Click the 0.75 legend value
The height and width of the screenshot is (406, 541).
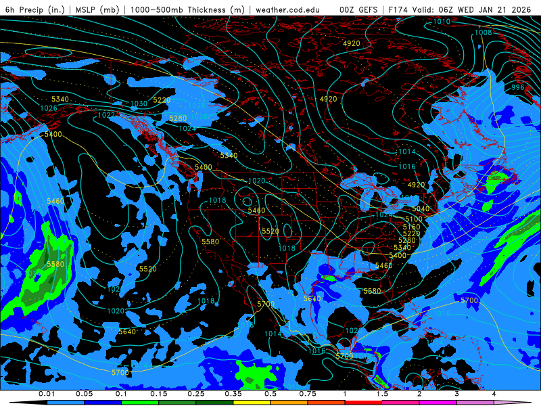pyautogui.click(x=308, y=394)
